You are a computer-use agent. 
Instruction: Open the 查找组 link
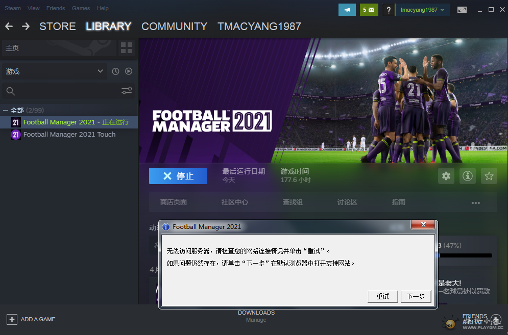[293, 202]
